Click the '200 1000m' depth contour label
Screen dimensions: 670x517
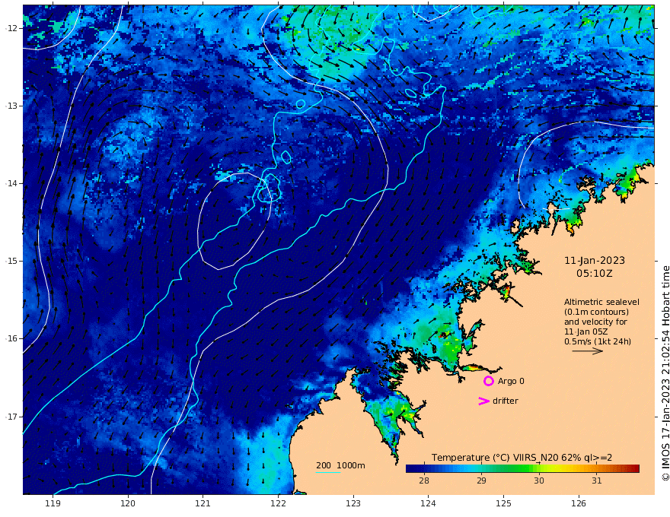[340, 465]
